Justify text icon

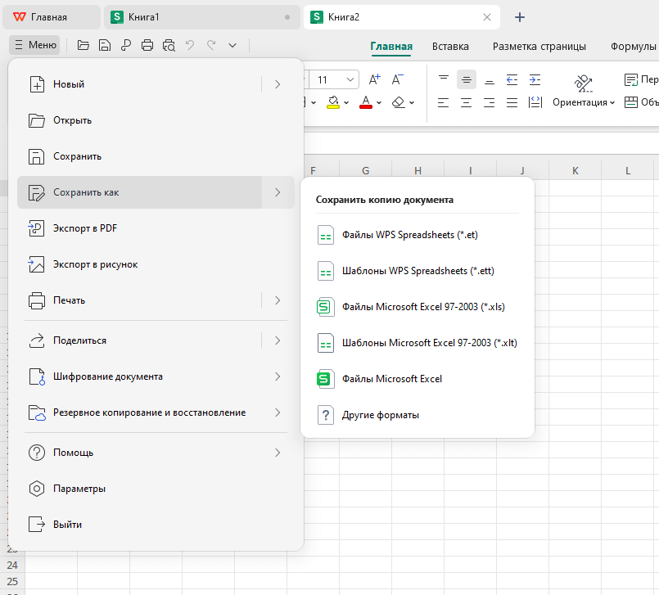coord(512,102)
